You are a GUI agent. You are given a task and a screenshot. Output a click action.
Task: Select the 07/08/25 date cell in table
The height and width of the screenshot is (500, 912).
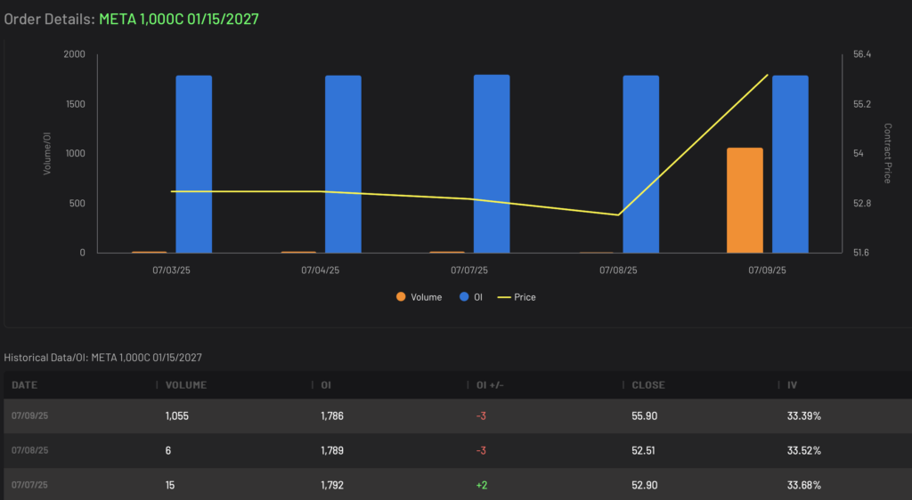pos(29,450)
